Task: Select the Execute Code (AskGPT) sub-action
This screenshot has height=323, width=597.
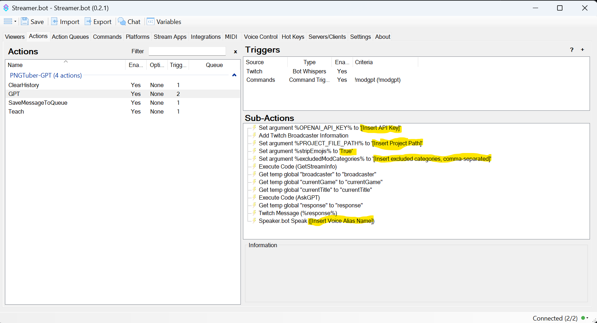Action: click(289, 197)
